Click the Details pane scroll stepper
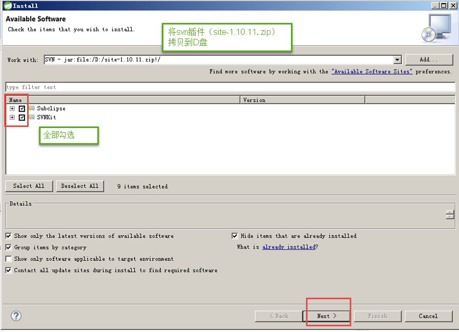Screen dimensions: 459x332 (450, 215)
